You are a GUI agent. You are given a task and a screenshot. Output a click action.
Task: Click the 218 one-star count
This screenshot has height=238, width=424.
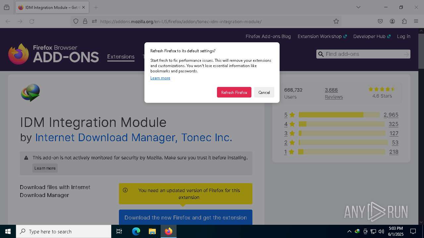pos(394,152)
